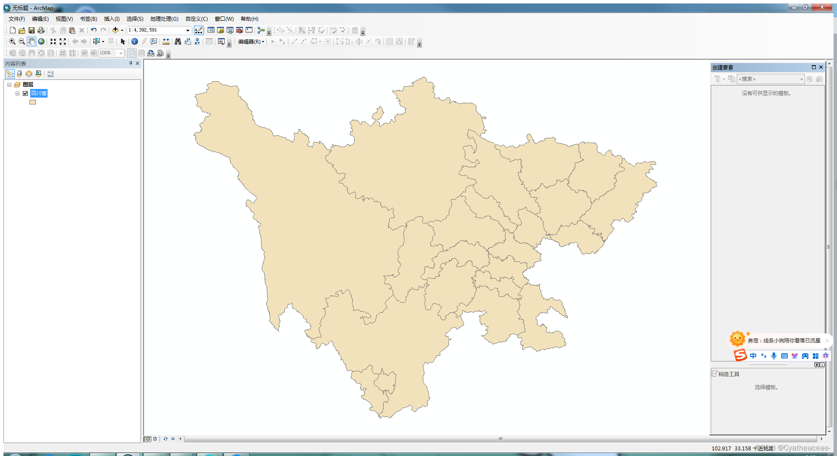Click Fixed Zoom Out arrows
837x456 pixels.
63,41
